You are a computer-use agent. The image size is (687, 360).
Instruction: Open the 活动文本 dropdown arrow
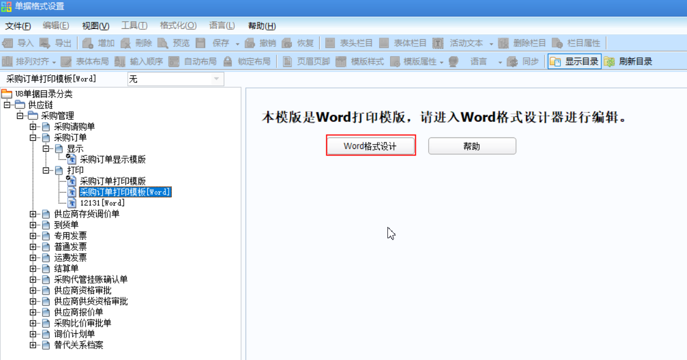pyautogui.click(x=492, y=44)
